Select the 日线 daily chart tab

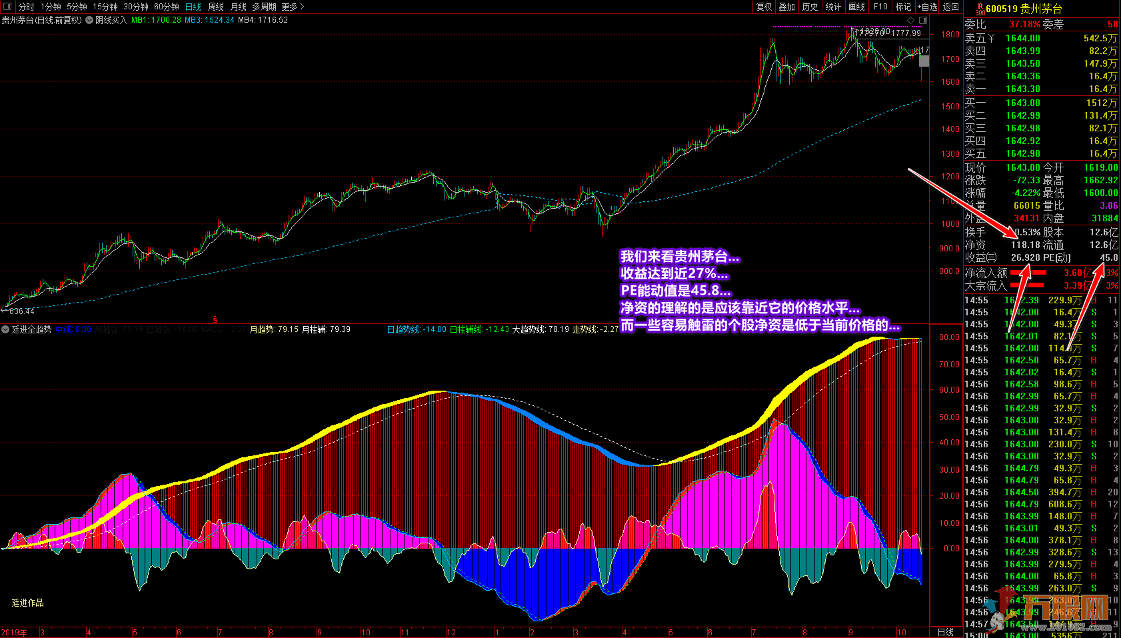pos(193,7)
